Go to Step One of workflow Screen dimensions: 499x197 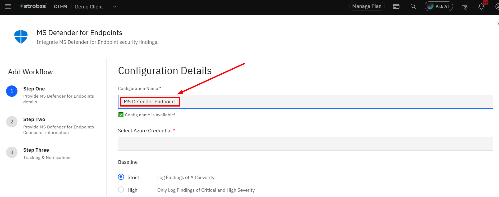coord(50,95)
